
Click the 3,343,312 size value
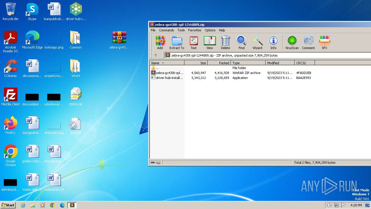[x=199, y=78]
